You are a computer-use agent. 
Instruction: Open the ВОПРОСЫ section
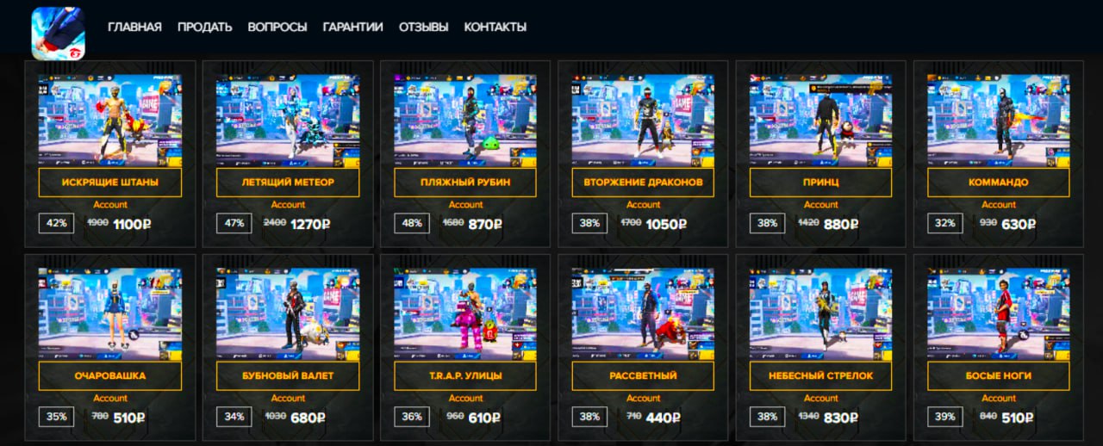(x=277, y=27)
